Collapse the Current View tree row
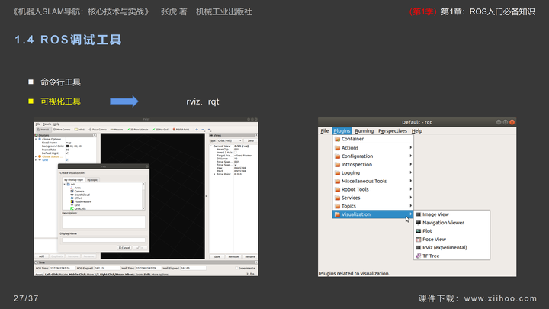This screenshot has height=309, width=549. (210, 146)
